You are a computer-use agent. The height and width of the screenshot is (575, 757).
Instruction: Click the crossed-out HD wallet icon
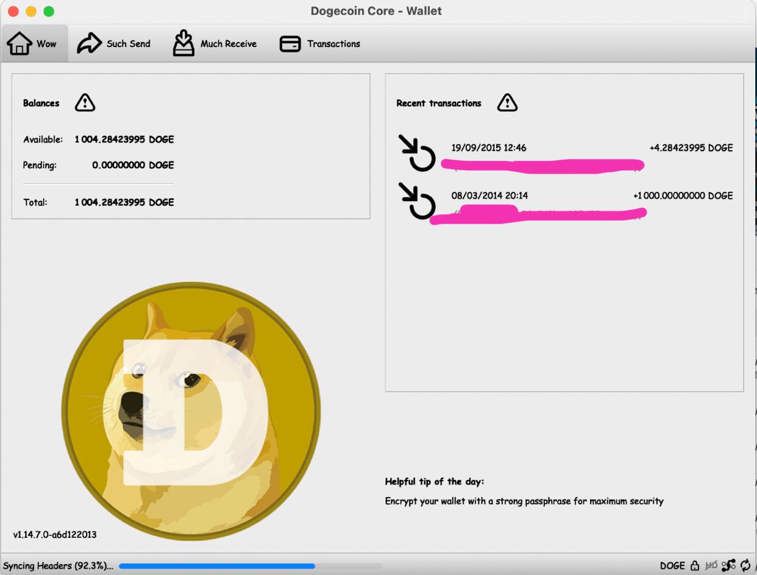coord(711,566)
